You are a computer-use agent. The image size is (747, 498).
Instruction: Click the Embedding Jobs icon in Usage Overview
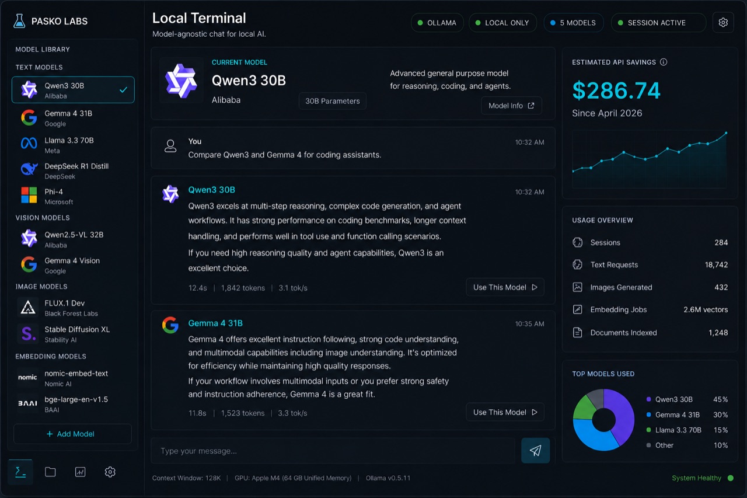[x=578, y=309]
